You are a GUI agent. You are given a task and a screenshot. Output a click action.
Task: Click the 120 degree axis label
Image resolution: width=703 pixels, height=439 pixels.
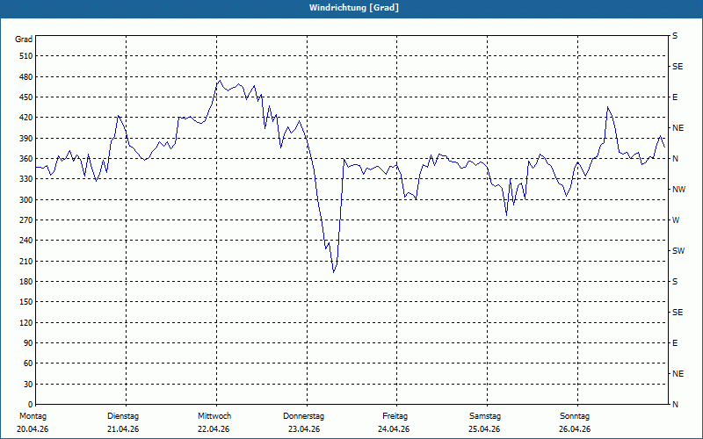click(26, 322)
